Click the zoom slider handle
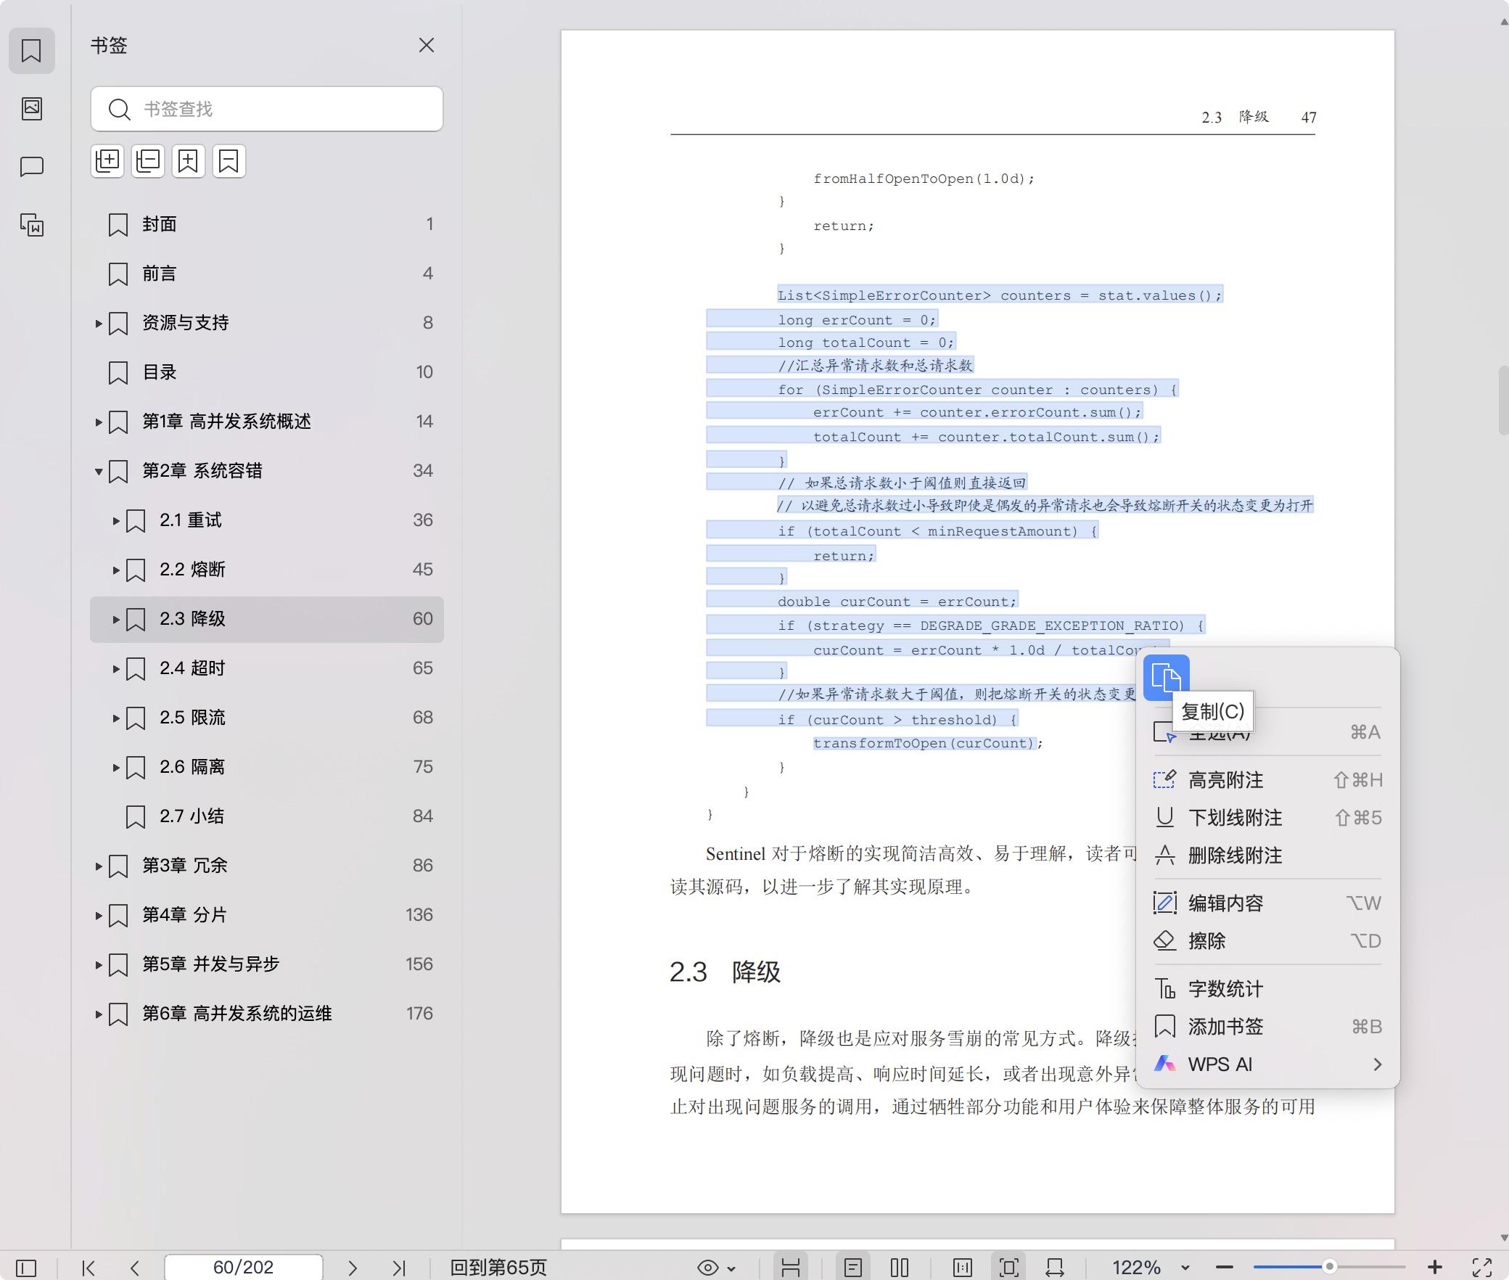Image resolution: width=1509 pixels, height=1280 pixels. (1329, 1267)
